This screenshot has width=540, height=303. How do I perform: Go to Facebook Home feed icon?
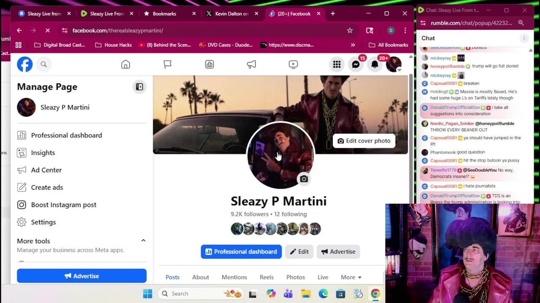(x=125, y=64)
